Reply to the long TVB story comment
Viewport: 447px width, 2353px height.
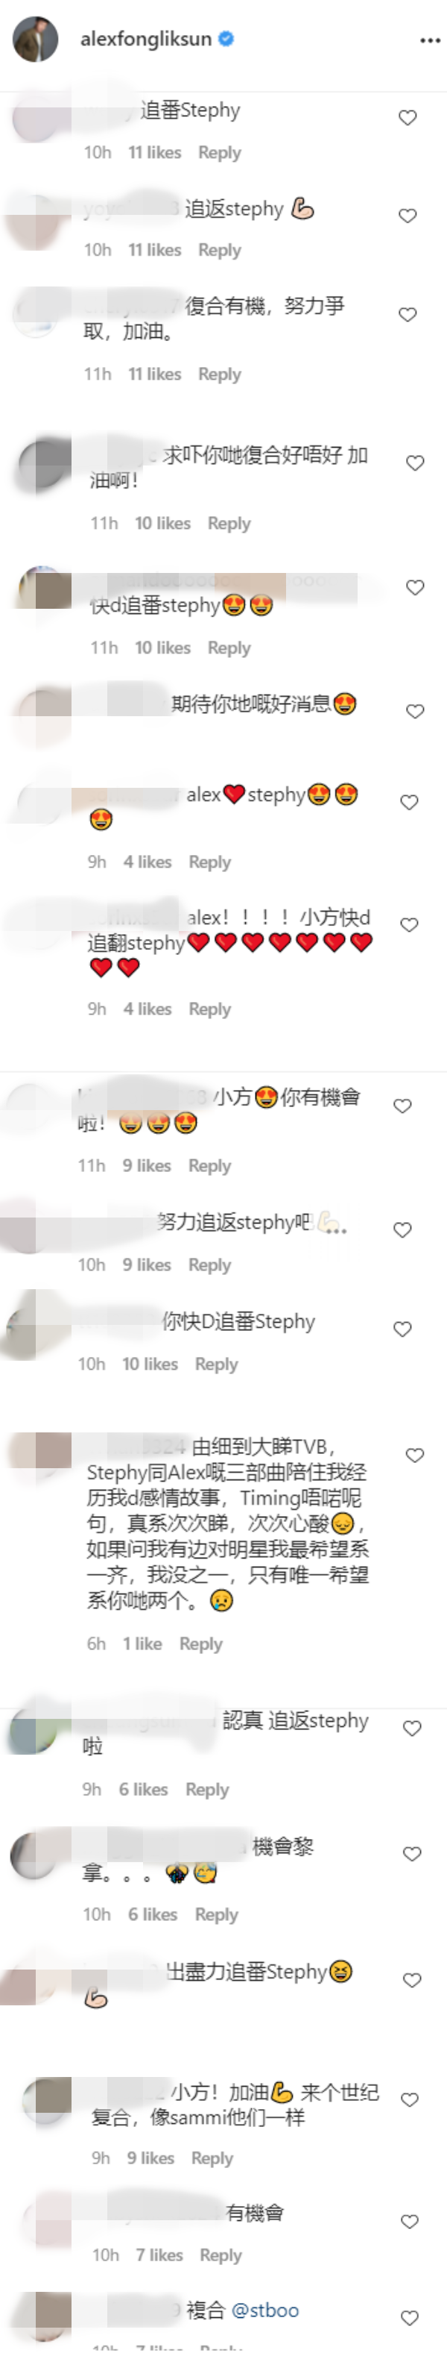(x=200, y=1644)
